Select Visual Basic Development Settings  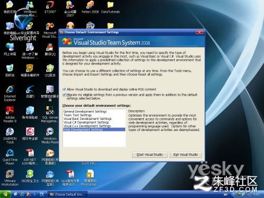pos(94,119)
